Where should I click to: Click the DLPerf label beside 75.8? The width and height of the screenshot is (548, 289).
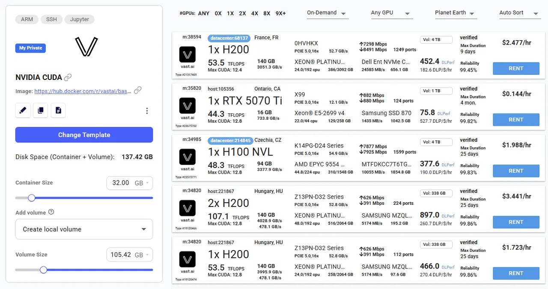tap(444, 114)
